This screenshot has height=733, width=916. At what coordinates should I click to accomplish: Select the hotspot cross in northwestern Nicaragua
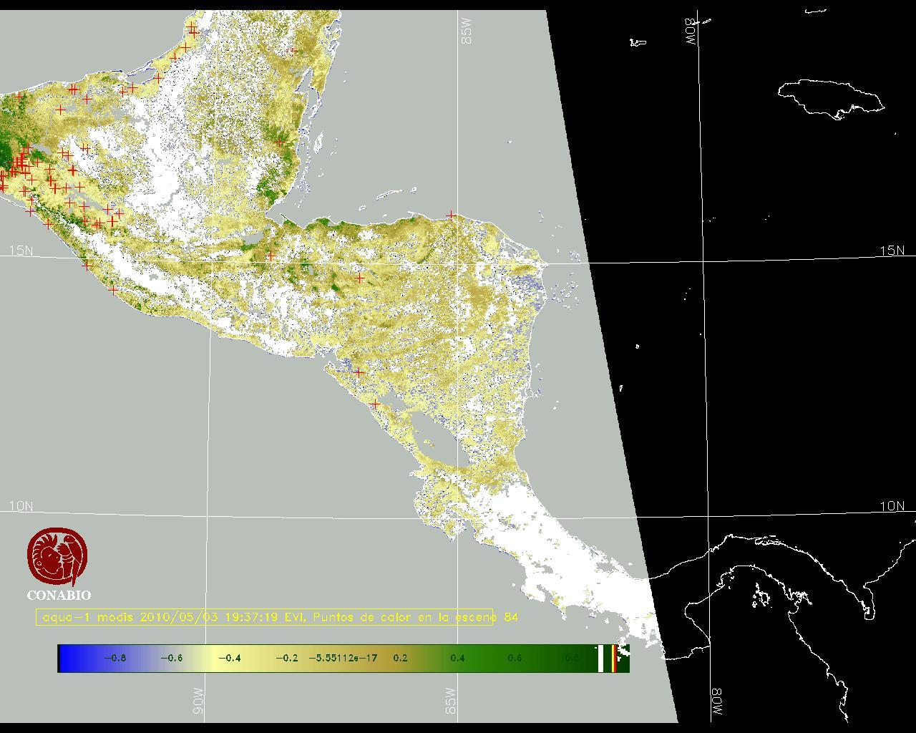(359, 372)
